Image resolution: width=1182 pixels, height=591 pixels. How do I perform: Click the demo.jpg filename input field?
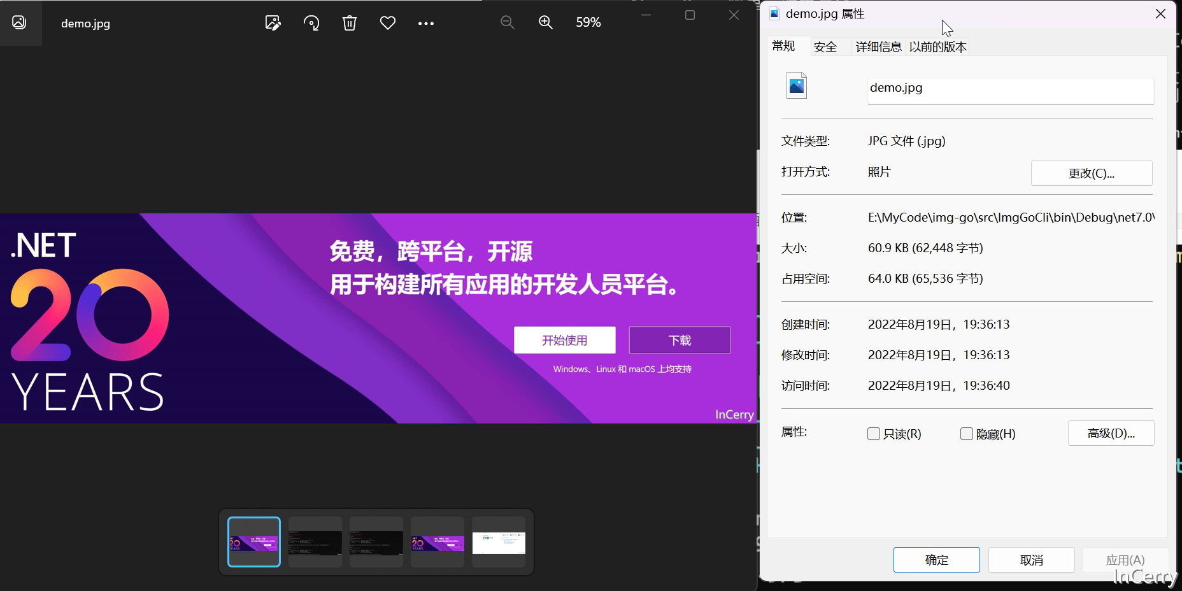(x=1011, y=90)
